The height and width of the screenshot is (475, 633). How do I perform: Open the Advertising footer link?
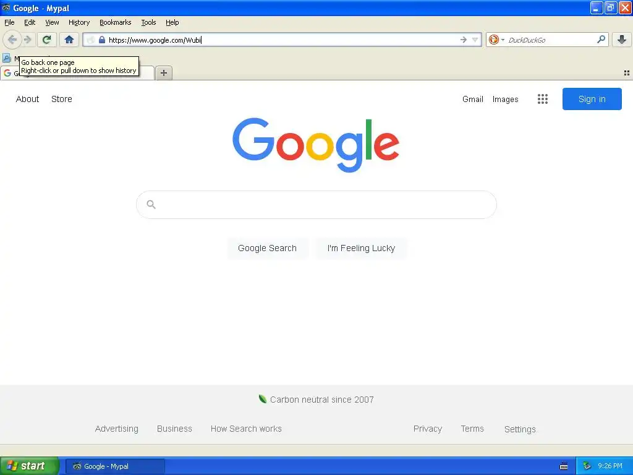[117, 429]
